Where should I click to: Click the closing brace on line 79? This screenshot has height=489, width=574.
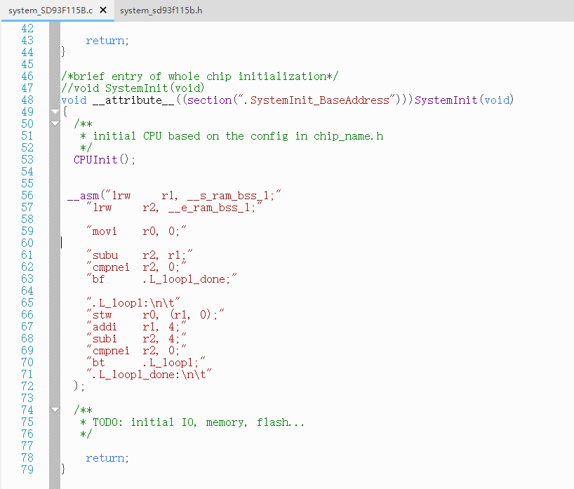pos(63,469)
